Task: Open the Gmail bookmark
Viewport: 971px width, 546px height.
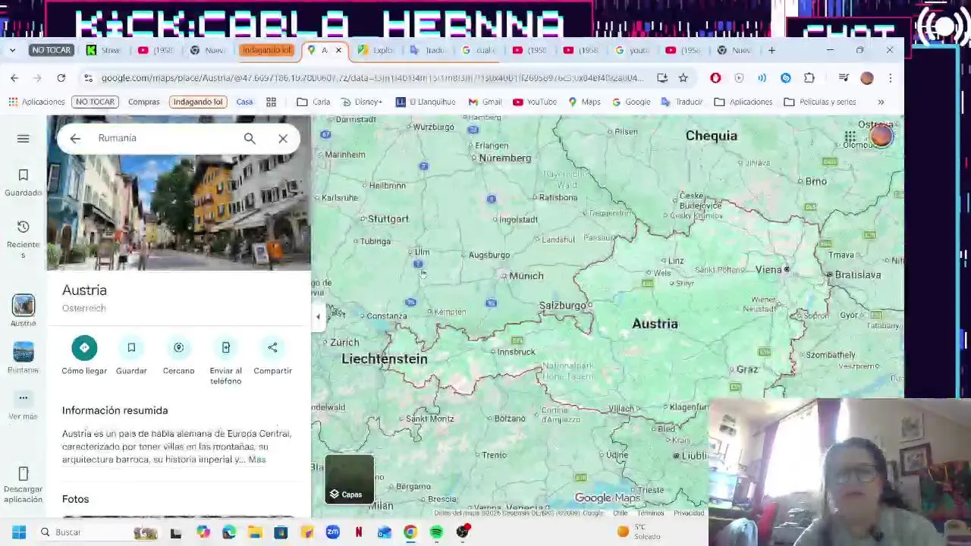Action: (485, 102)
